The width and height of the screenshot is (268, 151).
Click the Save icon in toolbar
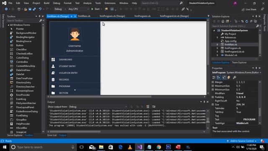point(30,9)
